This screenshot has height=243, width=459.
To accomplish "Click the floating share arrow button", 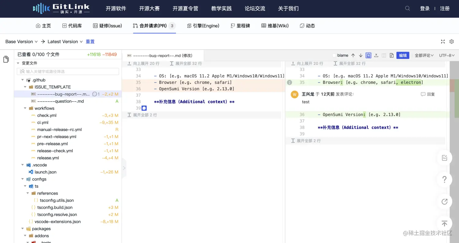I will coord(445,201).
